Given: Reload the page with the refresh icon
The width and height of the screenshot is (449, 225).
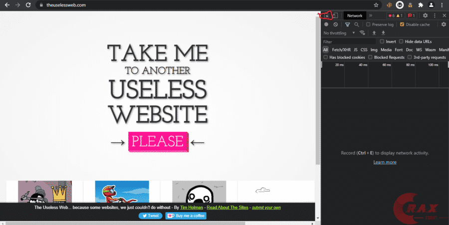Looking at the screenshot, I should (x=28, y=5).
